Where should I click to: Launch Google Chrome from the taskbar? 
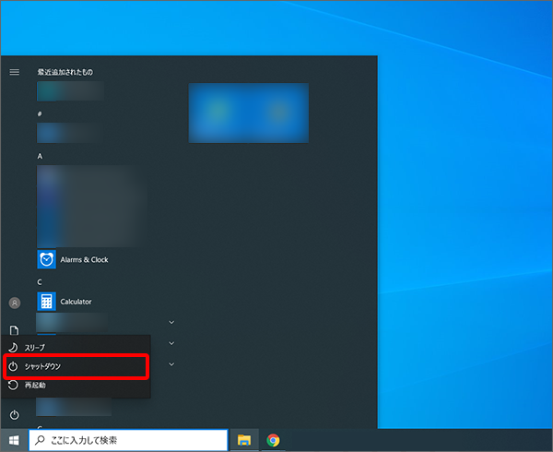click(x=273, y=440)
